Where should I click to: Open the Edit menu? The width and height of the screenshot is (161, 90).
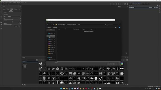[4, 2]
